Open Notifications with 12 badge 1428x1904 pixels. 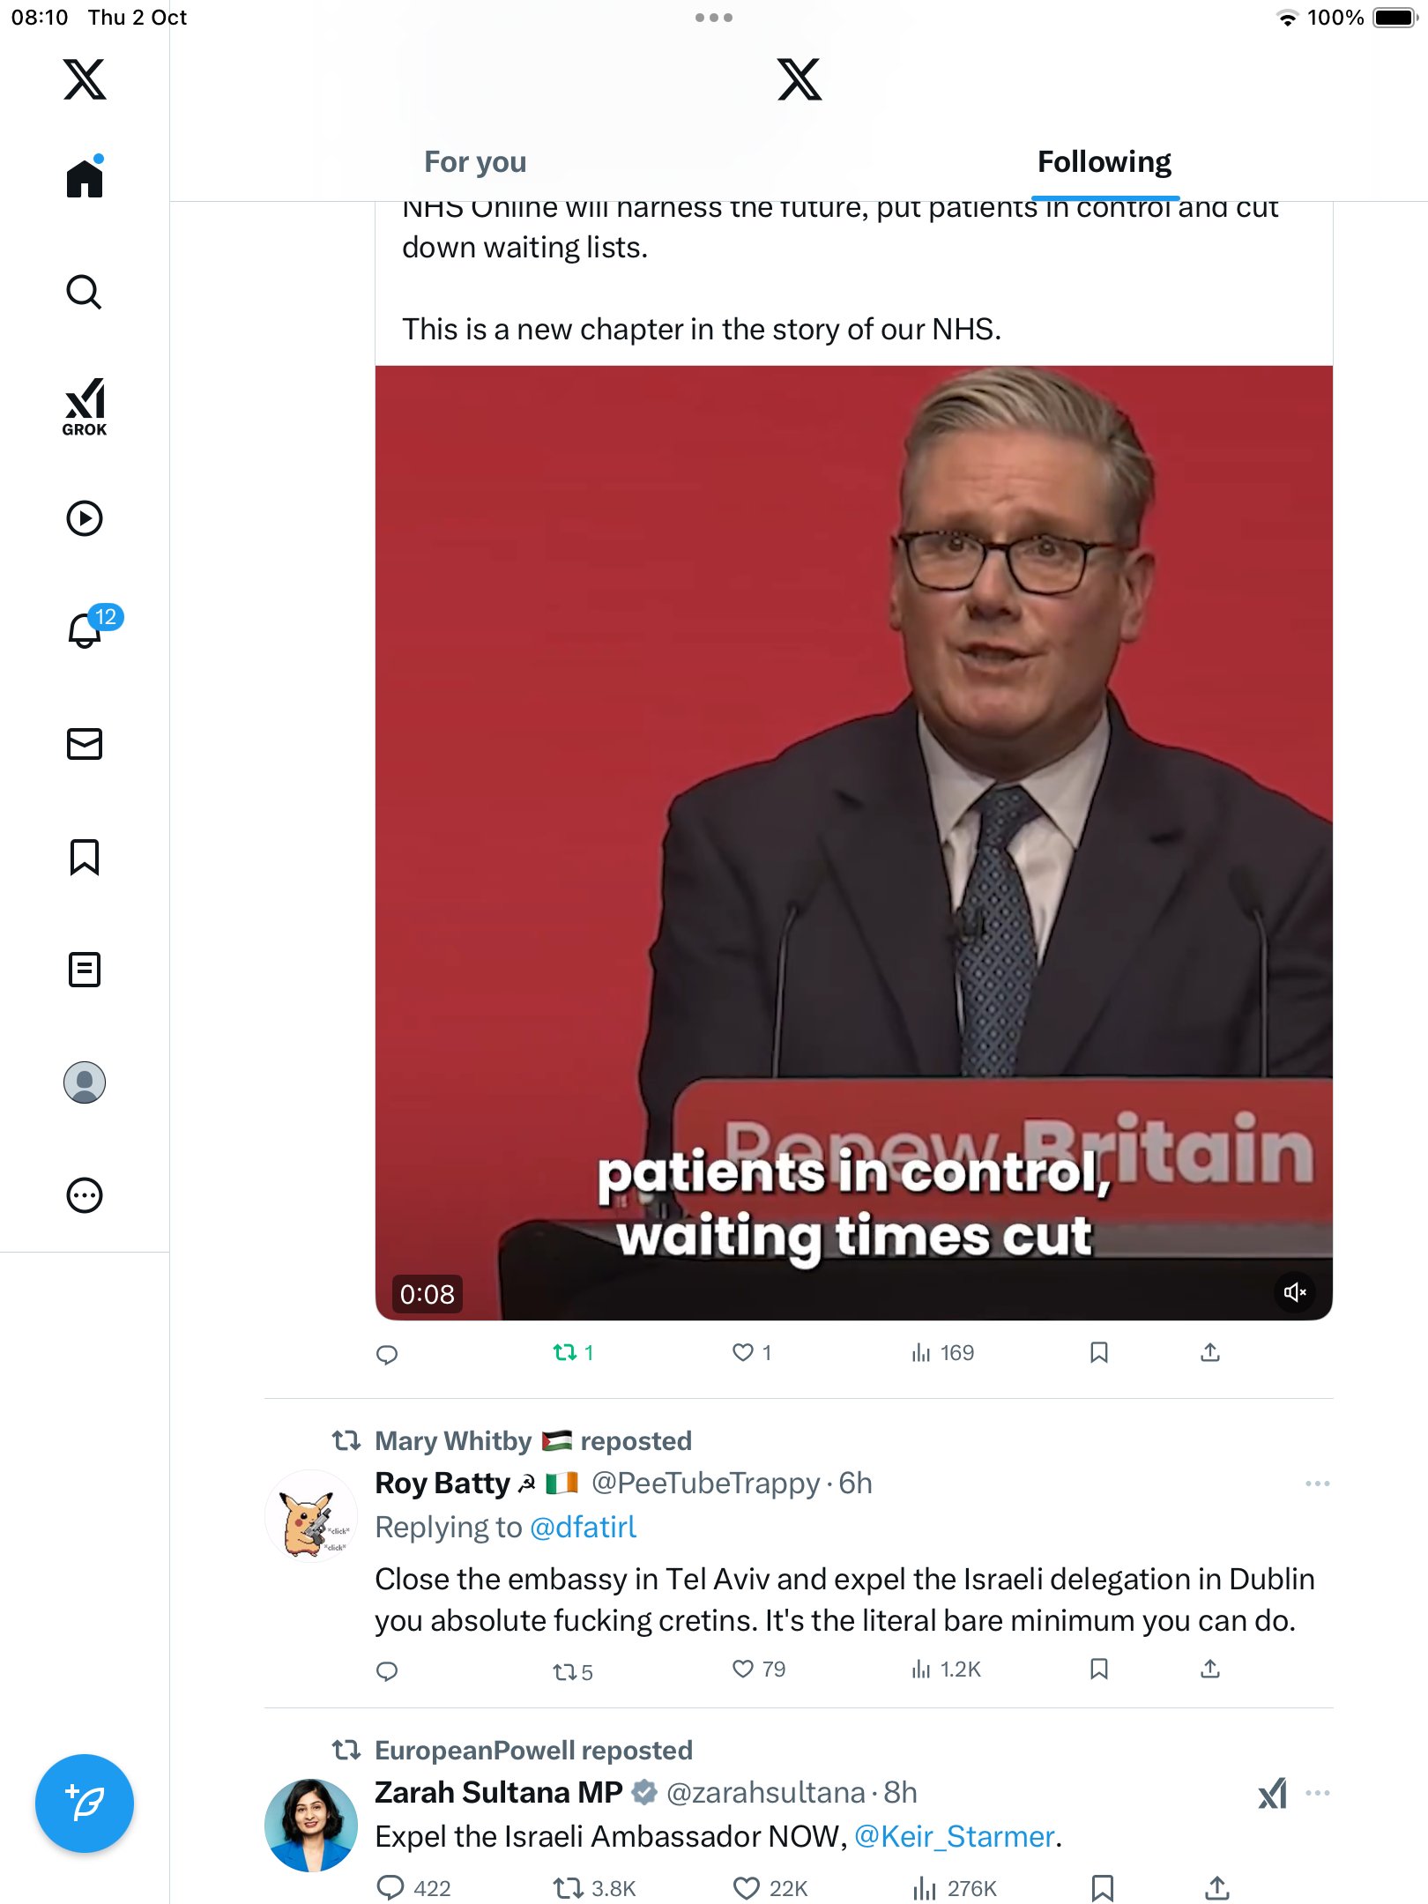[x=86, y=629]
